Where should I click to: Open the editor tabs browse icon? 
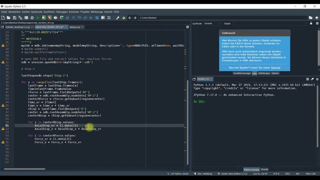point(2,27)
